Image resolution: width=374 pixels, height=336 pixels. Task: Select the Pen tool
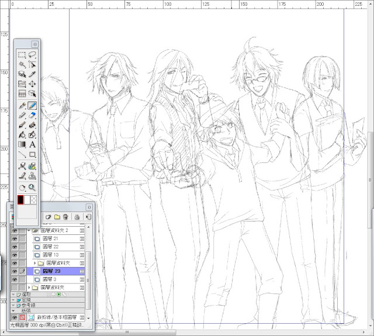click(22, 106)
